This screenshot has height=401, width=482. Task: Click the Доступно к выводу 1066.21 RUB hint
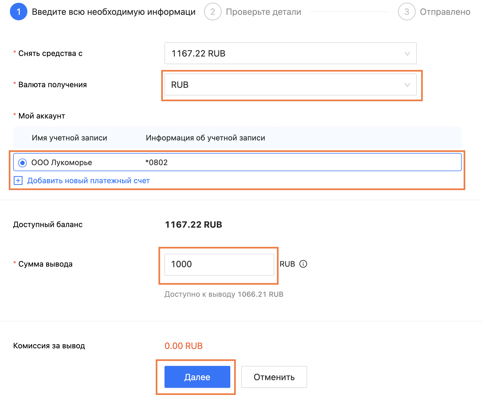coord(224,294)
